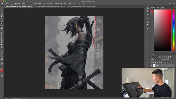
Task: Click the Search icon at top right
Action: click(167, 4)
